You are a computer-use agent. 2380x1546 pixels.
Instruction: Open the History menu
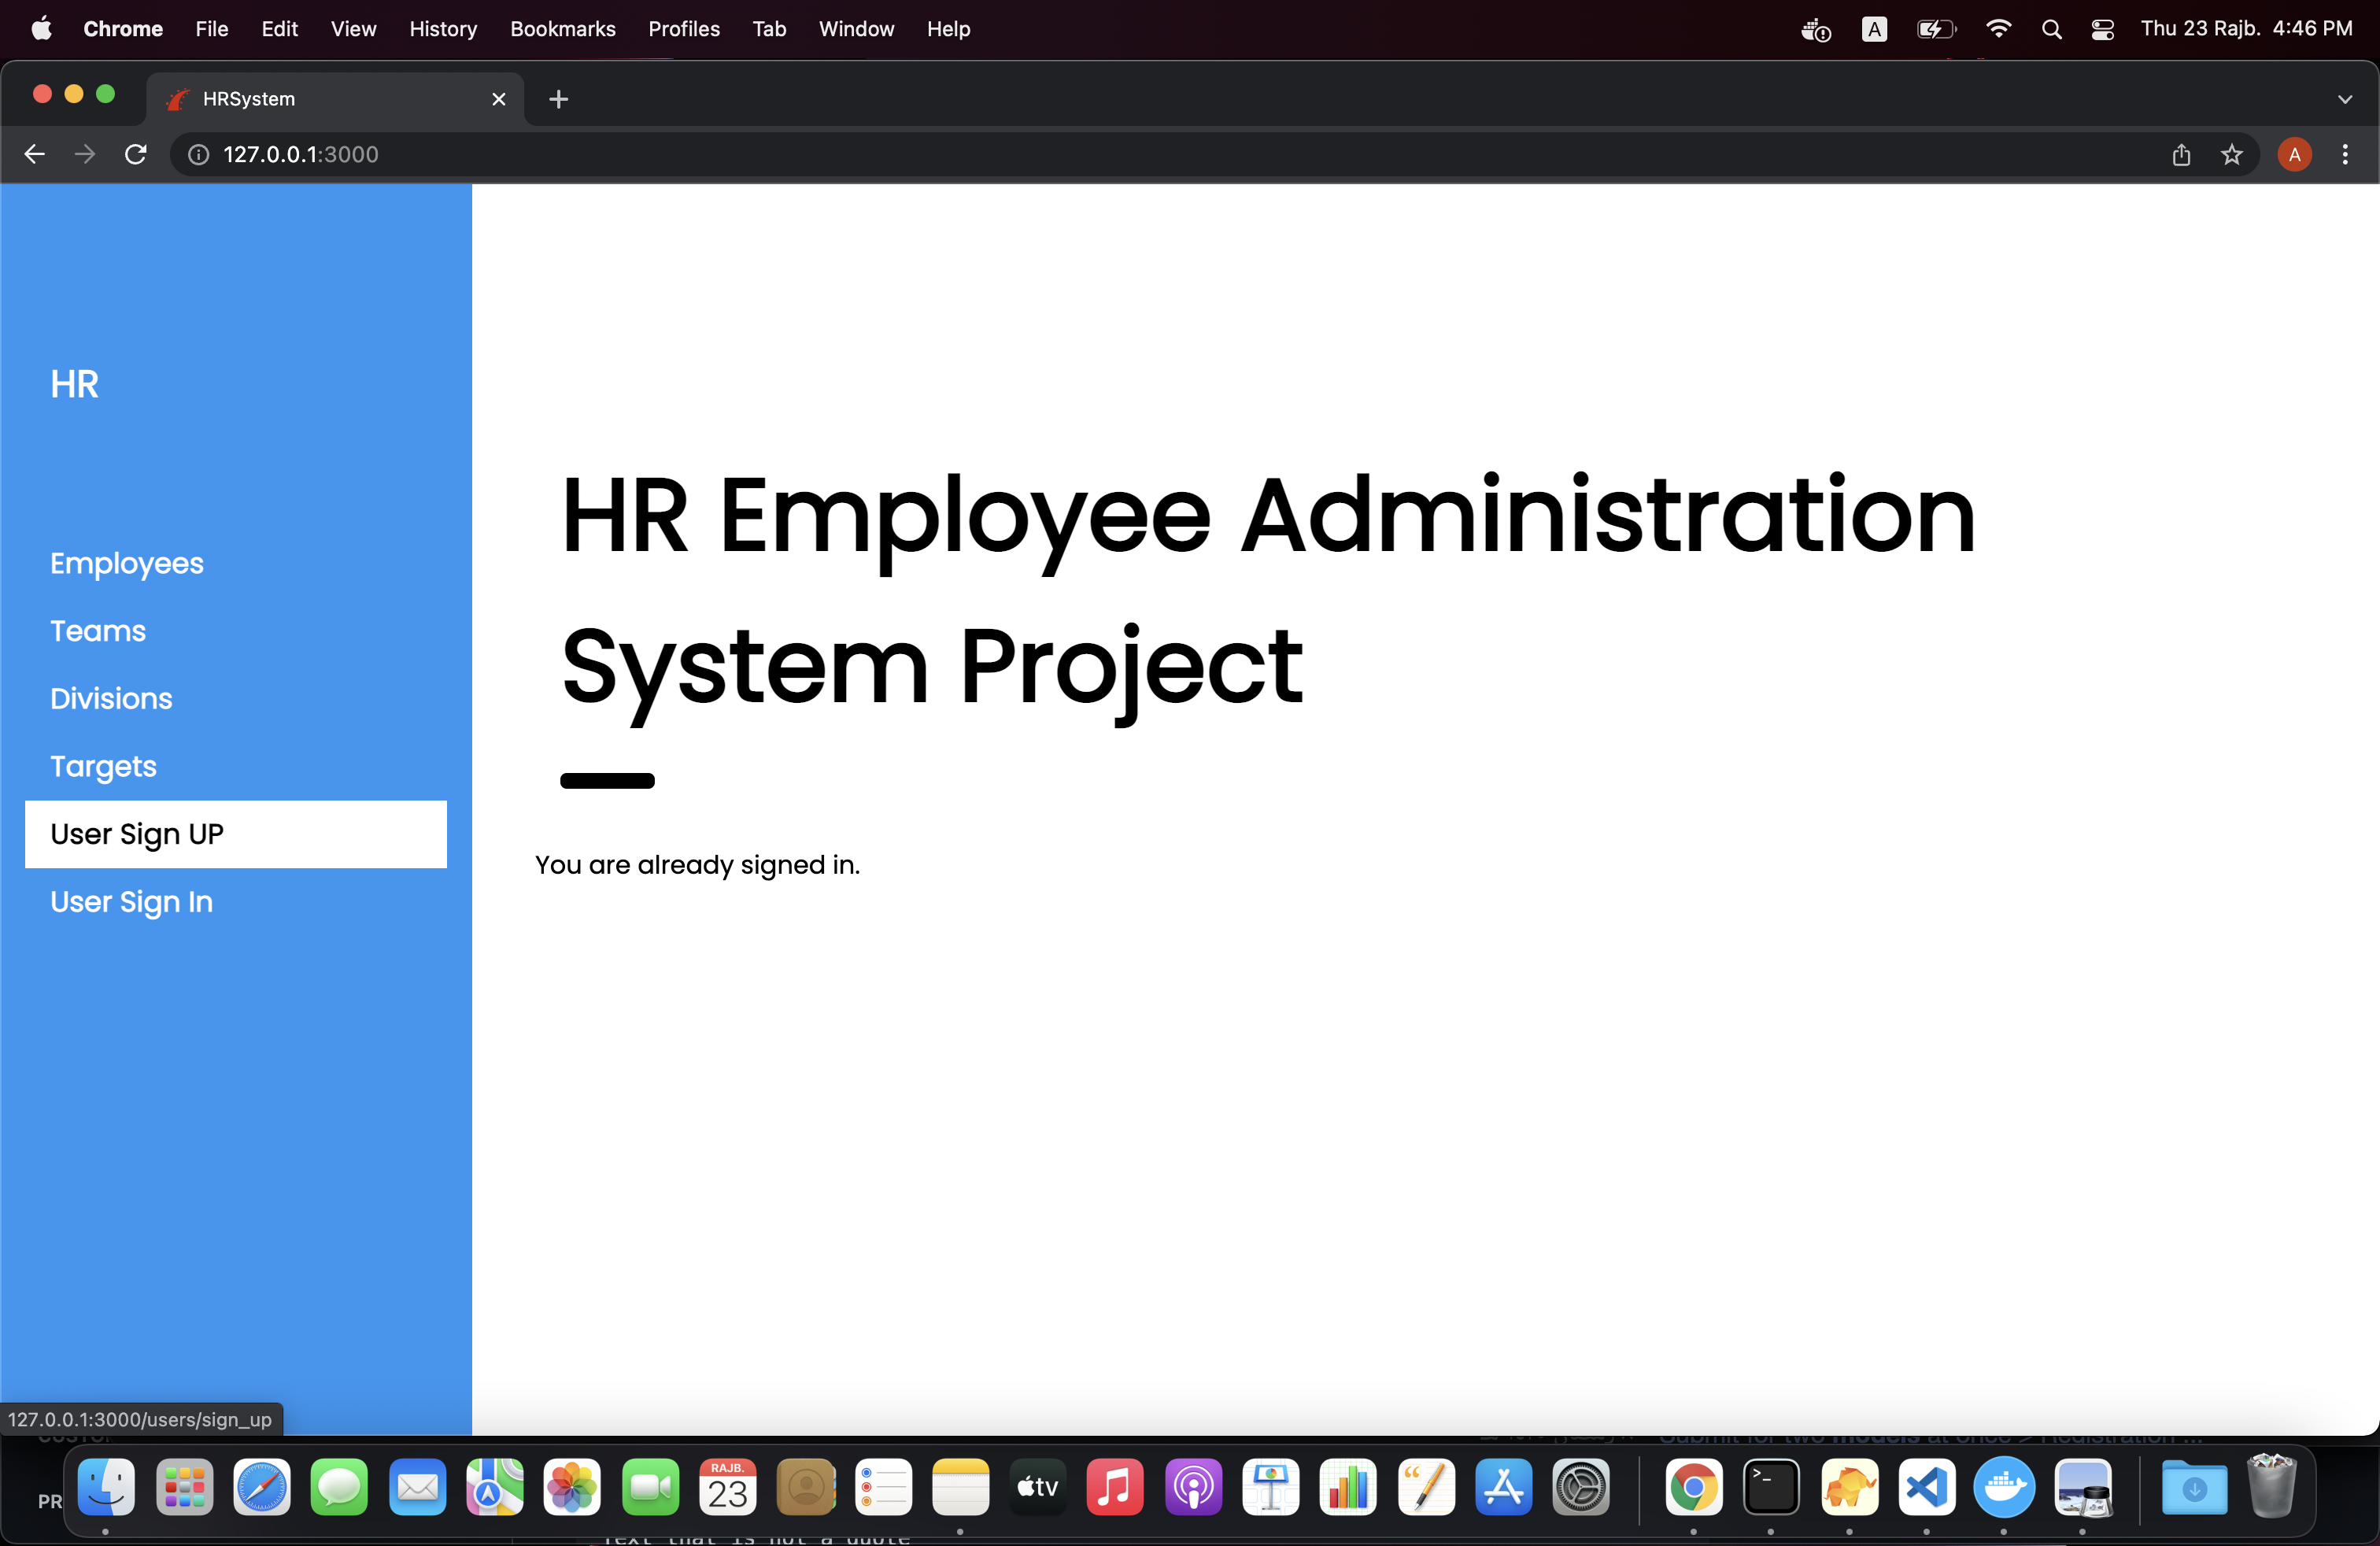click(x=442, y=29)
